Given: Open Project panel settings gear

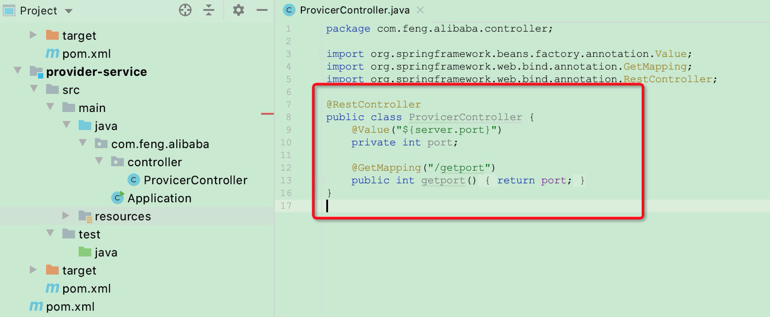Looking at the screenshot, I should tap(238, 10).
